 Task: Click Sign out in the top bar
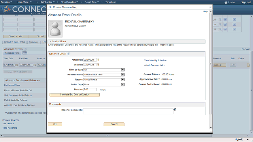[246, 2]
